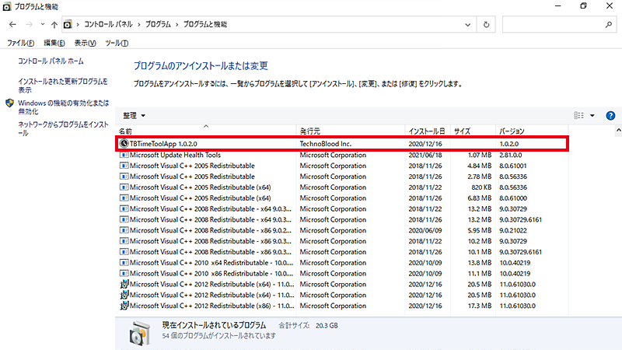Image resolution: width=622 pixels, height=350 pixels.
Task: Click 2020/06/09 install date cell
Action: (x=425, y=230)
